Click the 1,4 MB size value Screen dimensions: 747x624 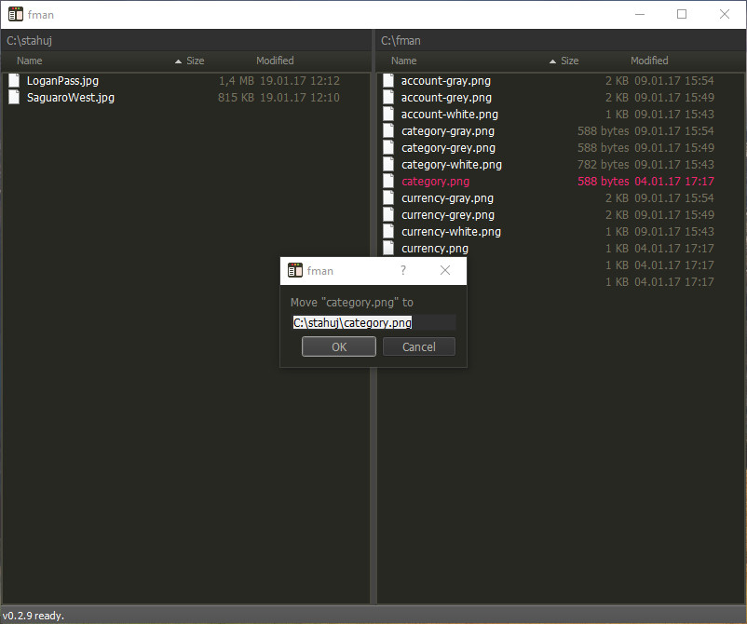pyautogui.click(x=237, y=81)
